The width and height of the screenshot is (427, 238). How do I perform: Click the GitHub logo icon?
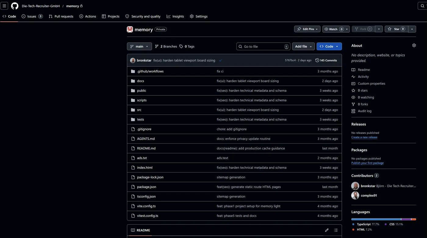(14, 6)
